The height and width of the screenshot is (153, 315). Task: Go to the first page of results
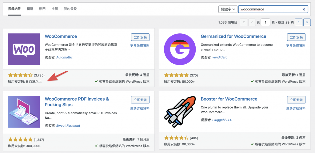(x=244, y=22)
